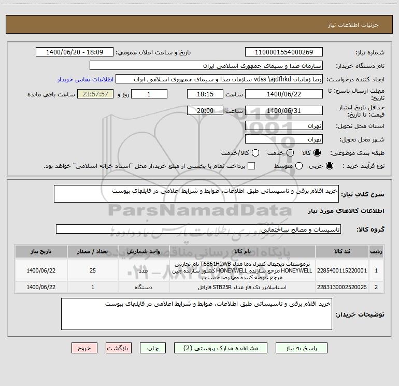
Task: Click item code 2283130002520026
Action: 342,287
